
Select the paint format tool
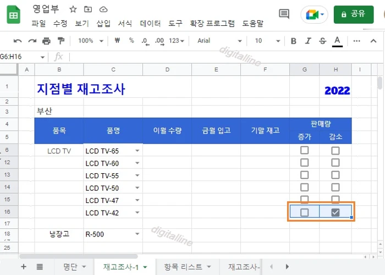click(x=61, y=41)
